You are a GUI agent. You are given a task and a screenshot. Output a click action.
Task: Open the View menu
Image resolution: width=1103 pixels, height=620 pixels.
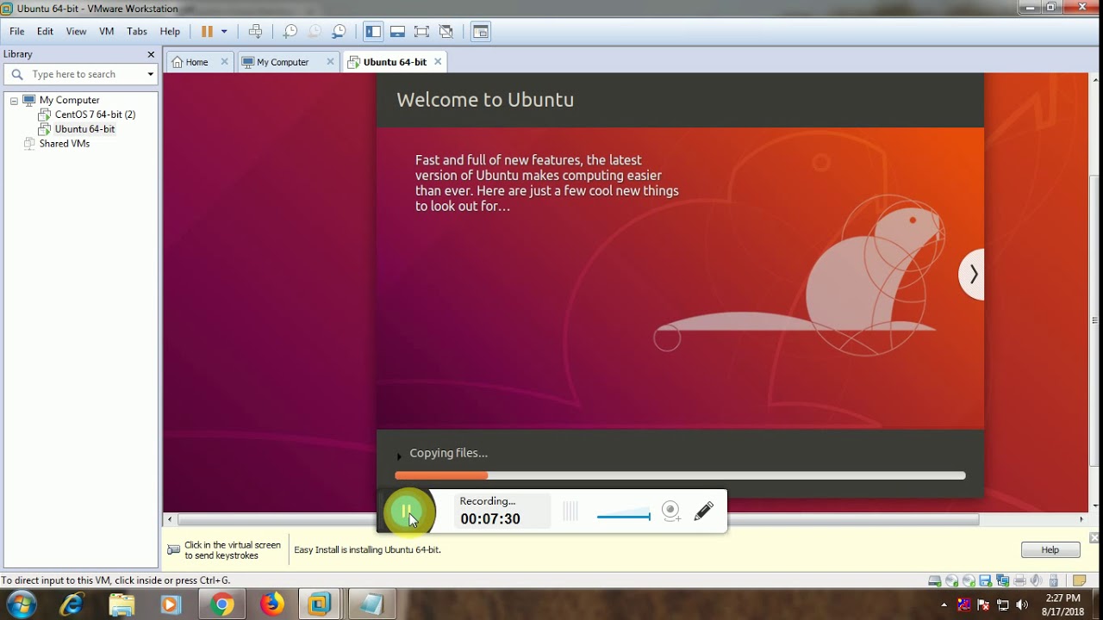76,31
